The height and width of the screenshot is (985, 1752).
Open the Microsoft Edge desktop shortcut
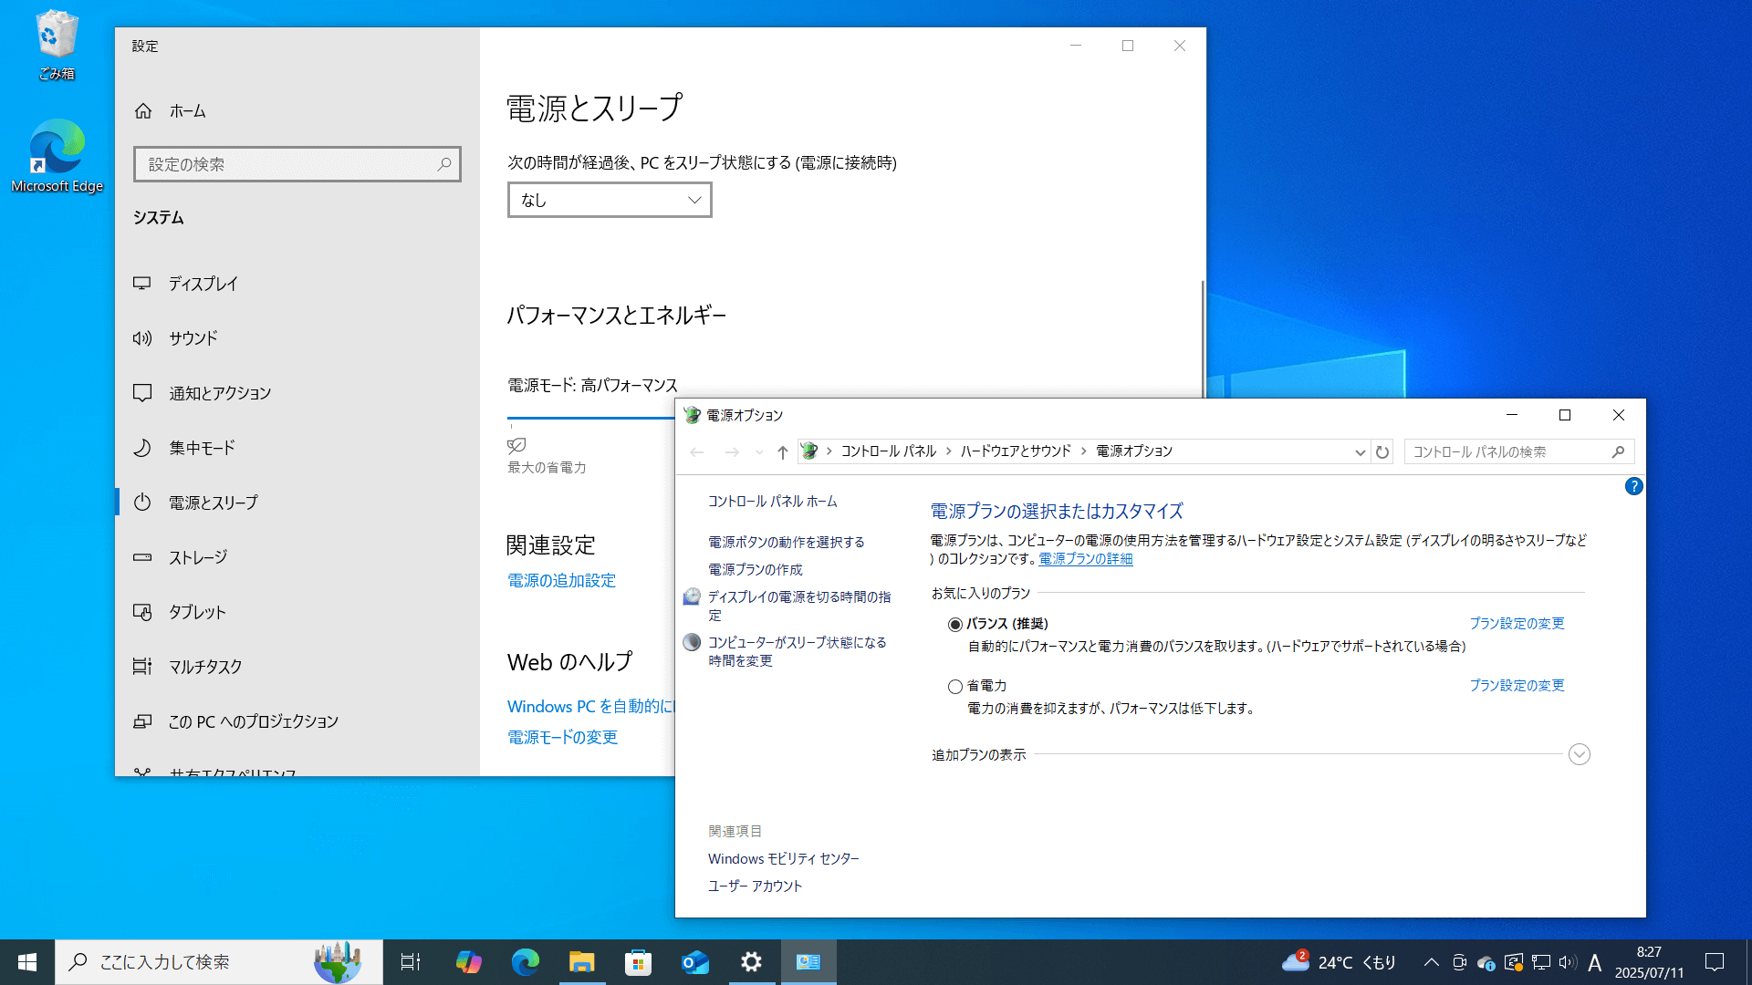click(x=57, y=155)
